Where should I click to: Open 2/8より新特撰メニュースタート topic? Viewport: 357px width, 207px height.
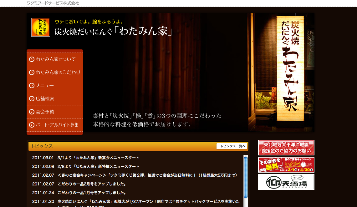click(98, 167)
